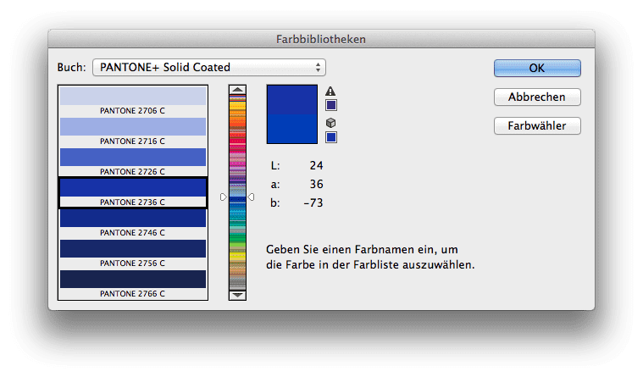Viewport: 643px width, 377px height.
Task: Click the current color preview lower half
Action: [292, 129]
